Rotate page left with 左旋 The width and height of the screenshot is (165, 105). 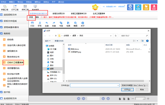[x=47, y=23]
